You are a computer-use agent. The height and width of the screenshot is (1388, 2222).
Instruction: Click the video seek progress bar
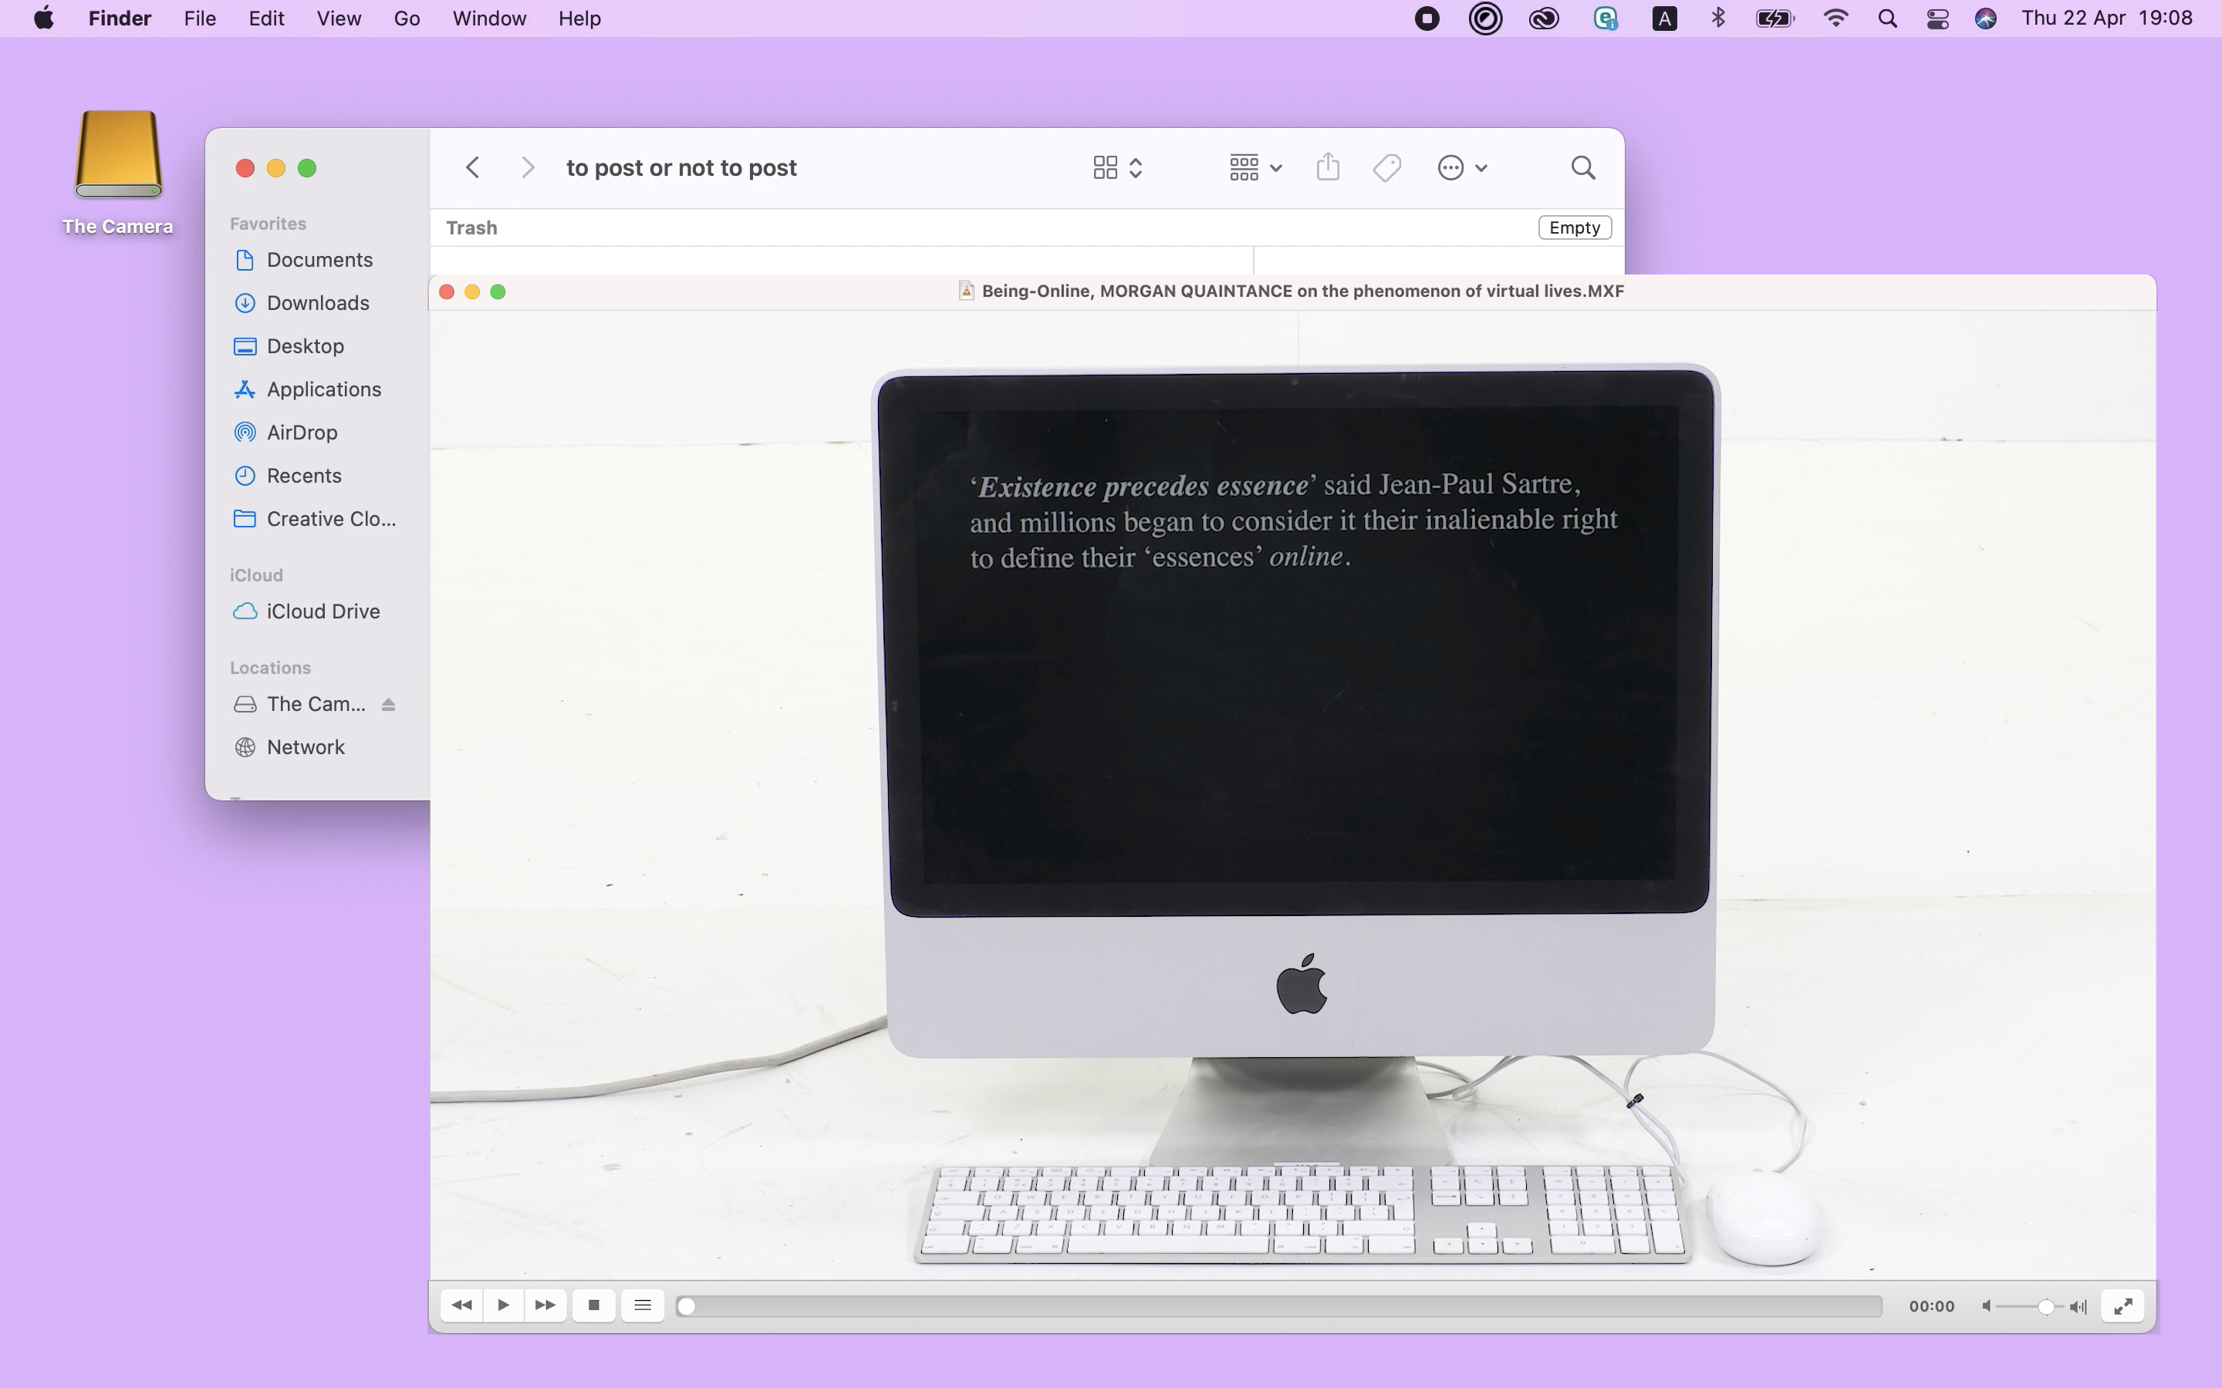click(x=1279, y=1306)
